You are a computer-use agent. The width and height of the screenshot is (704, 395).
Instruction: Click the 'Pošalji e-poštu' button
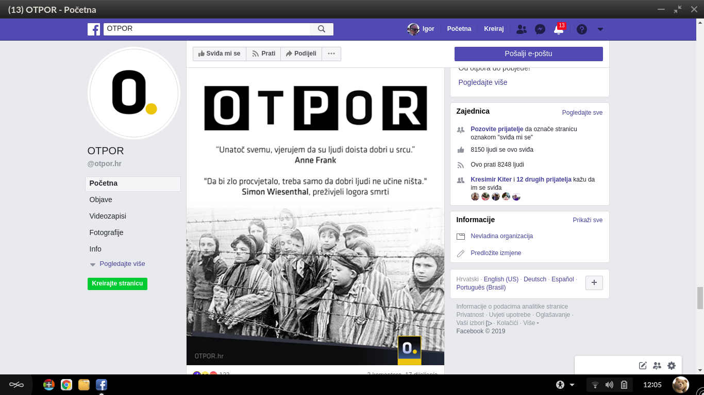[x=528, y=53]
